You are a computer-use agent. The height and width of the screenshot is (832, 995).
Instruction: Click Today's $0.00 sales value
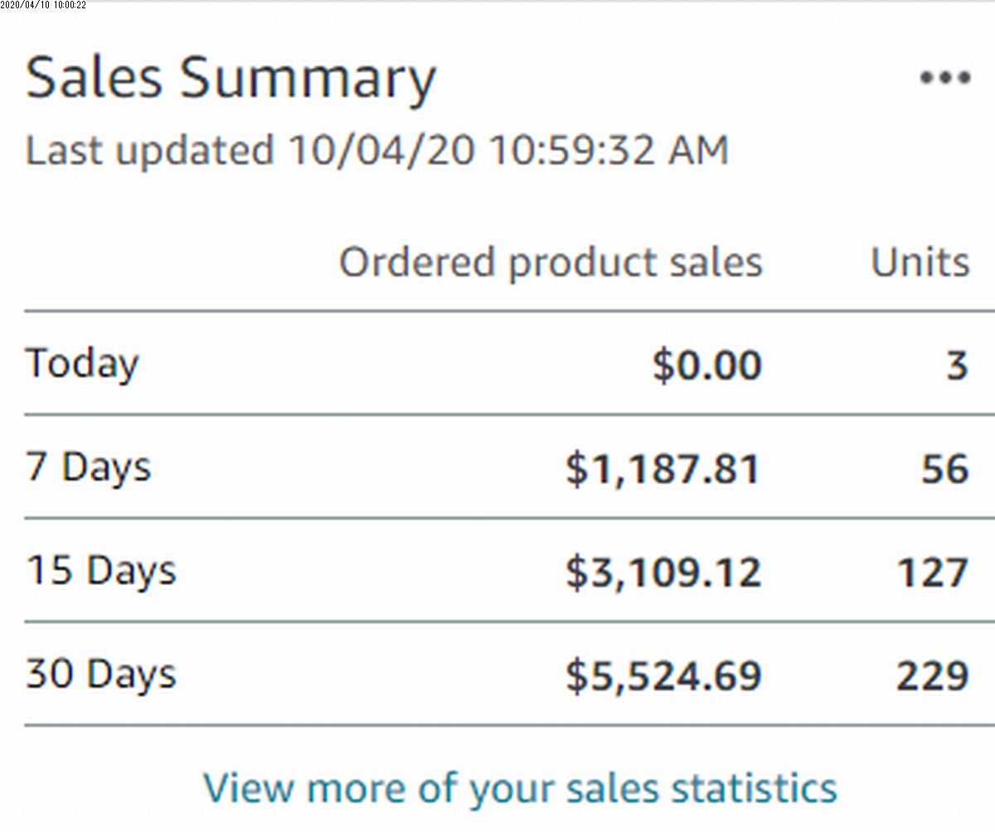pos(706,365)
